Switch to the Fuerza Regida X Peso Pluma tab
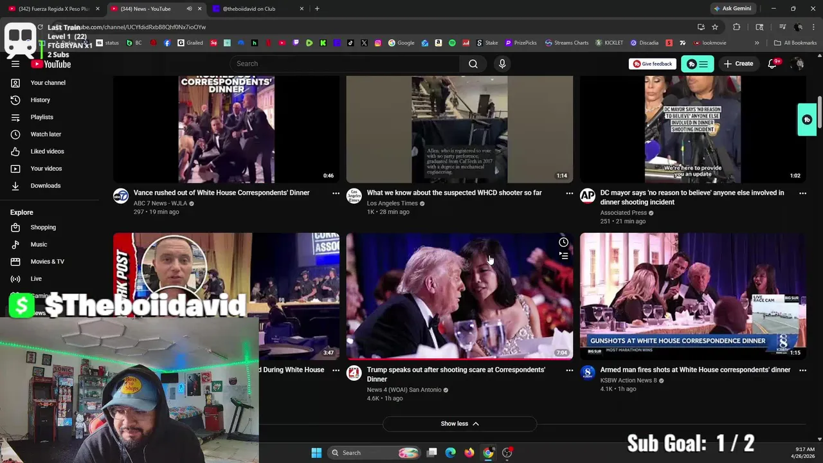Screen dimensions: 823x463 coord(54,9)
